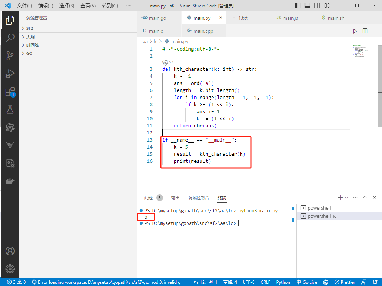Open the 调试控制台 debug console tab

tap(198, 198)
